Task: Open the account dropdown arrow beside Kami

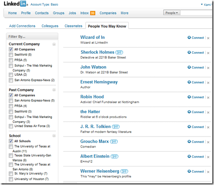Action: [202, 4]
